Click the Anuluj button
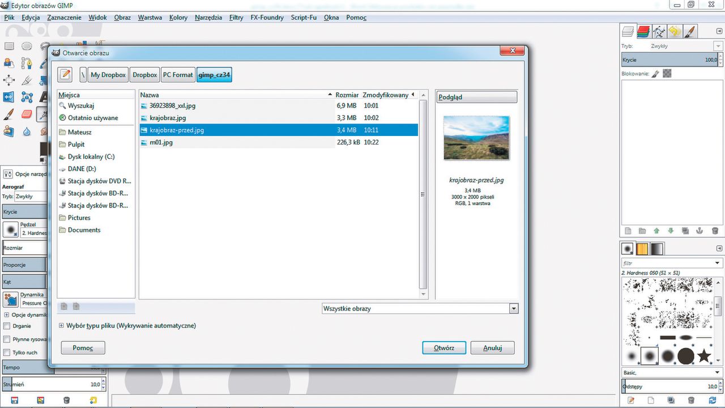Viewport: 725px width, 408px height. (x=492, y=348)
